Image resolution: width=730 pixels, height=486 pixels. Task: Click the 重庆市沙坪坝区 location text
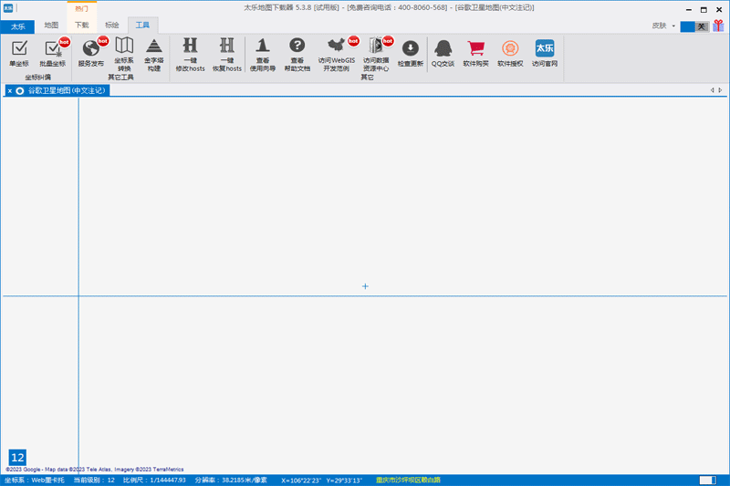[408, 480]
